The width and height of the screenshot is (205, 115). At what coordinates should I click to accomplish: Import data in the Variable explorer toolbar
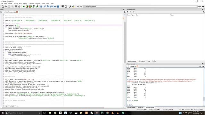[127, 12]
